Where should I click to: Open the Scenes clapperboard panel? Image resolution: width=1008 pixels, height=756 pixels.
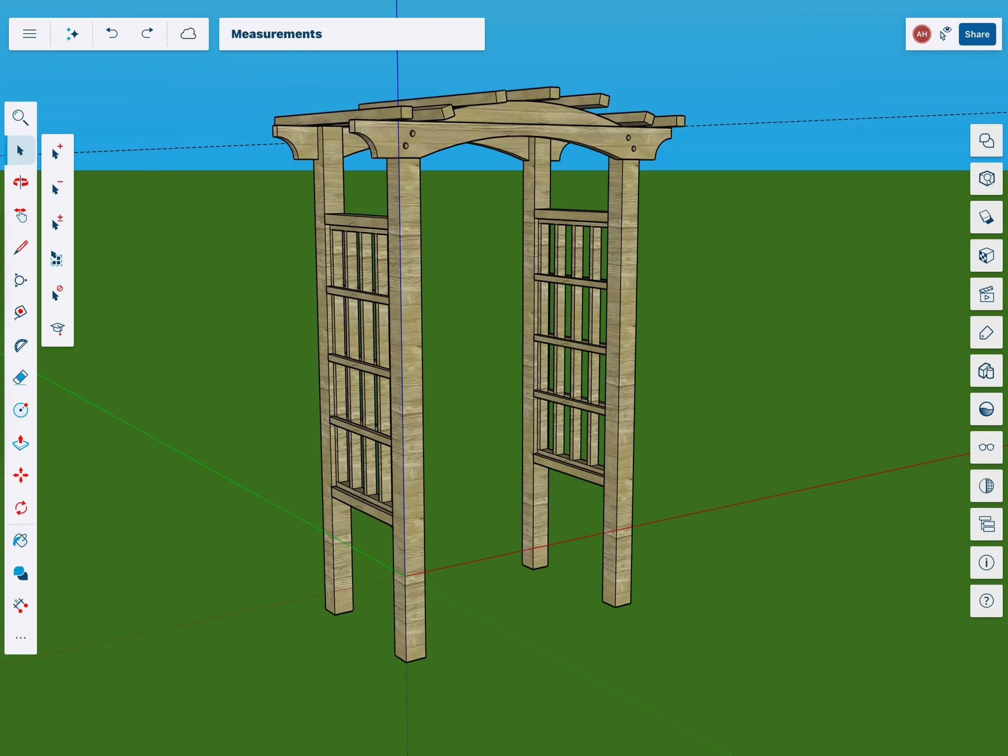point(986,294)
